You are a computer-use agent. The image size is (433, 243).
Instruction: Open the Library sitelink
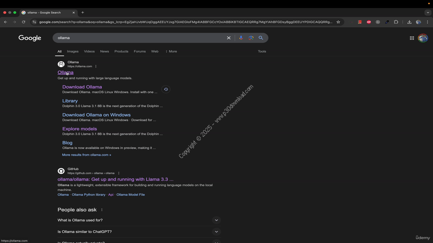(70, 101)
